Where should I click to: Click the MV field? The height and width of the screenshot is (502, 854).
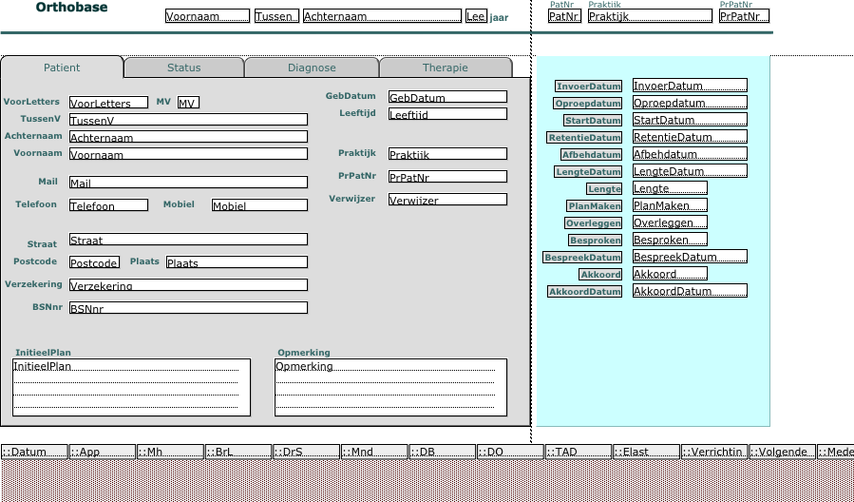pos(188,103)
